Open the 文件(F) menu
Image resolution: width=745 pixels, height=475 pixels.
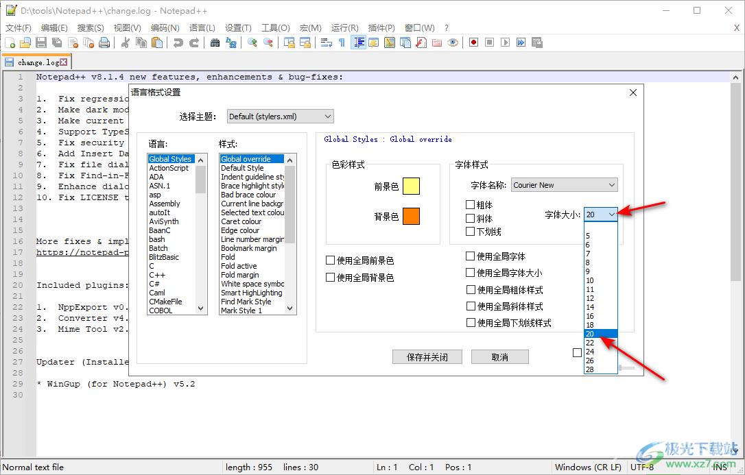point(18,28)
